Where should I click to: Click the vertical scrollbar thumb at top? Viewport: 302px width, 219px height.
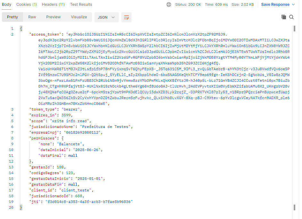click(x=294, y=29)
